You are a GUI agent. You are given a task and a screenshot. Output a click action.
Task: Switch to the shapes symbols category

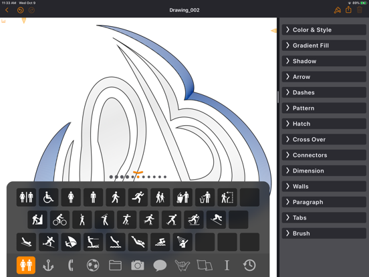tap(205, 265)
